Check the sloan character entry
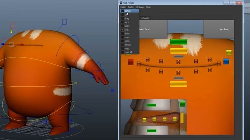This screenshot has width=250, height=140. (x=129, y=33)
